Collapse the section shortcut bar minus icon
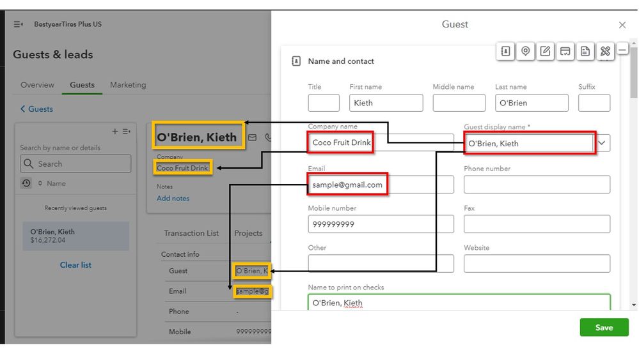639x359 pixels. 622,50
